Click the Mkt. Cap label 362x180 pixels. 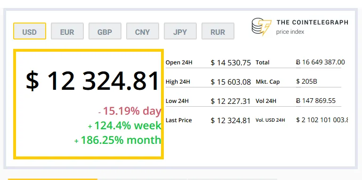[267, 82]
